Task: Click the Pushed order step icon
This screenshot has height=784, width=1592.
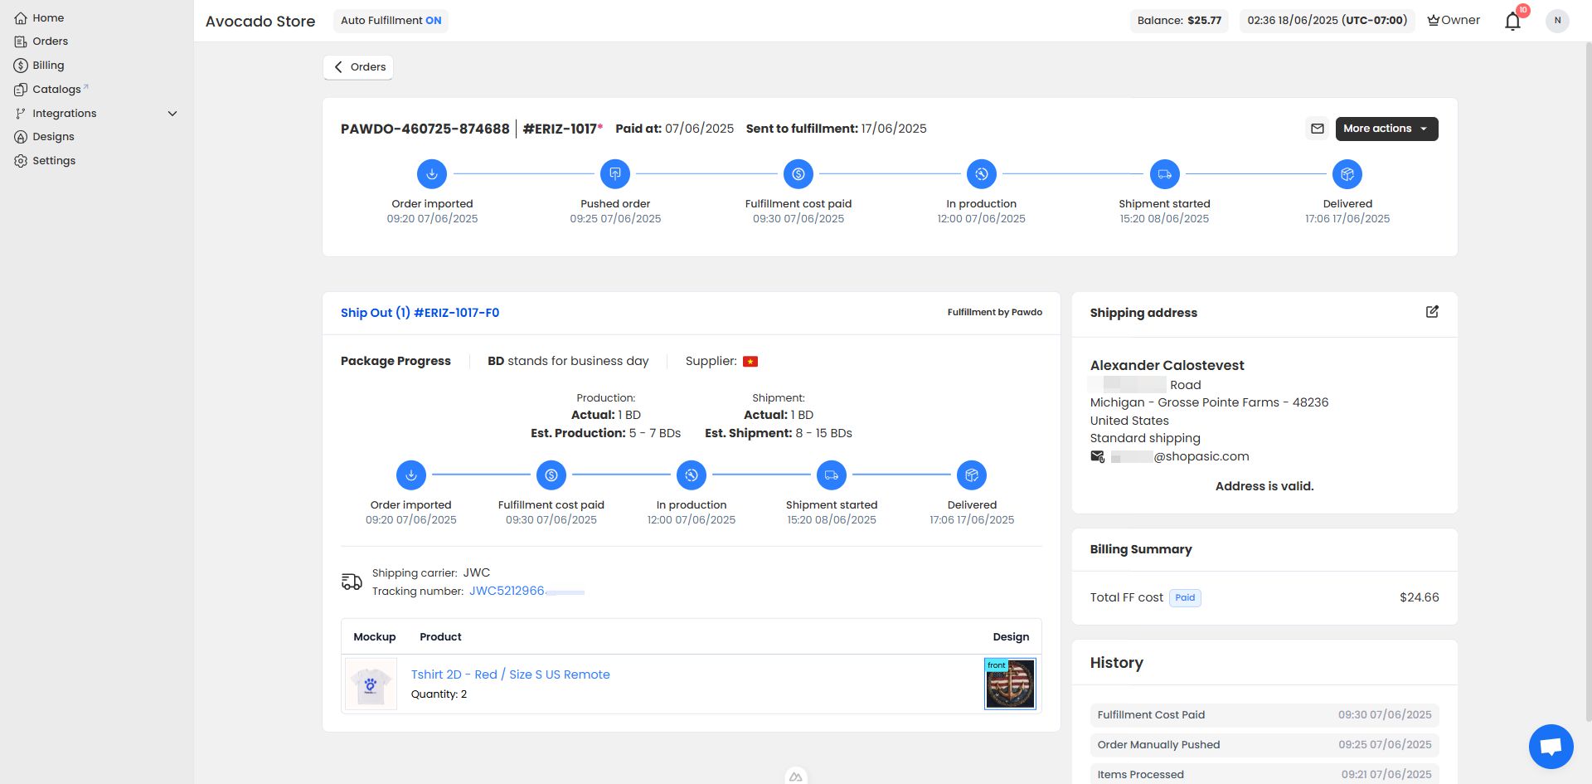Action: (615, 174)
